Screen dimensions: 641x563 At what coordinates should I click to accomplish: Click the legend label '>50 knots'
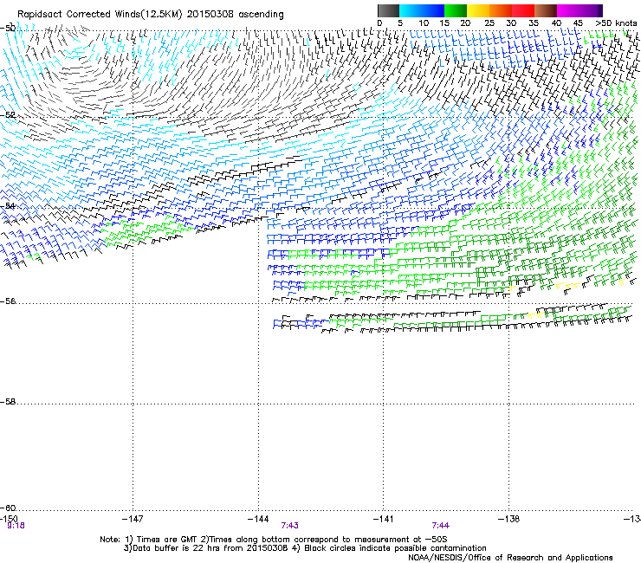coord(616,23)
